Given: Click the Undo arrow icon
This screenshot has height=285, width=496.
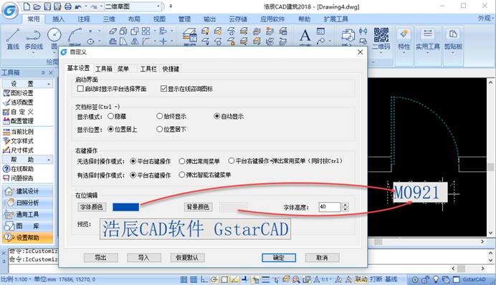Looking at the screenshot, I should [78, 6].
